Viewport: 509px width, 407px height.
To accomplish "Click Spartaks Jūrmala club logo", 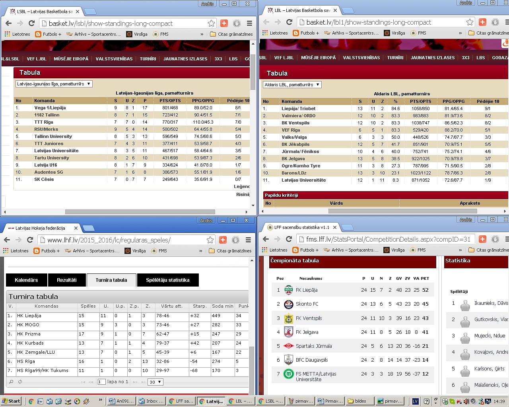I will tap(289, 346).
